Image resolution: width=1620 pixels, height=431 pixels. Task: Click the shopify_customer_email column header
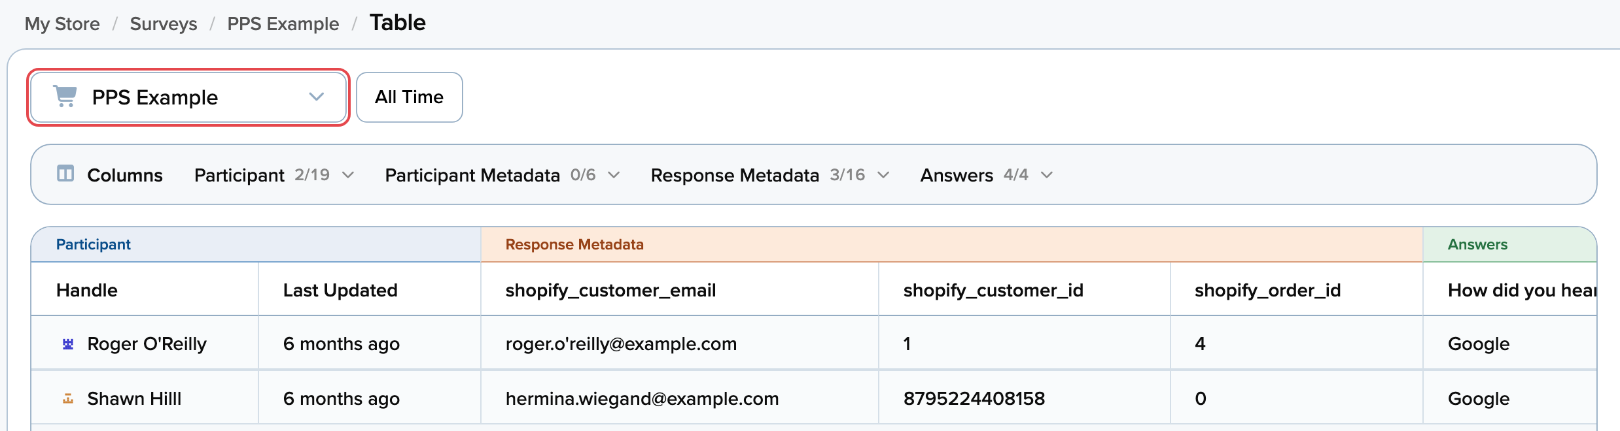(680, 289)
